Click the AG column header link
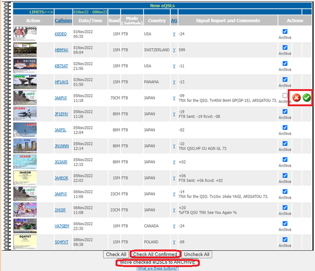 (174, 21)
